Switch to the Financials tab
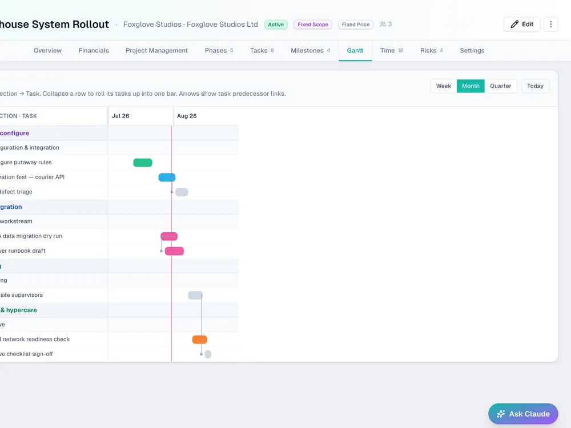571x428 pixels. [94, 51]
